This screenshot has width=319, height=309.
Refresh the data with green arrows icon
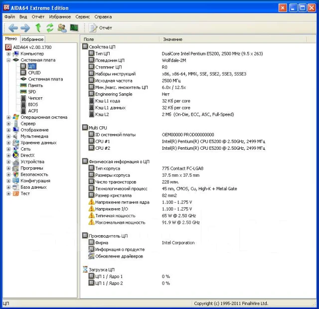[x=50, y=27]
